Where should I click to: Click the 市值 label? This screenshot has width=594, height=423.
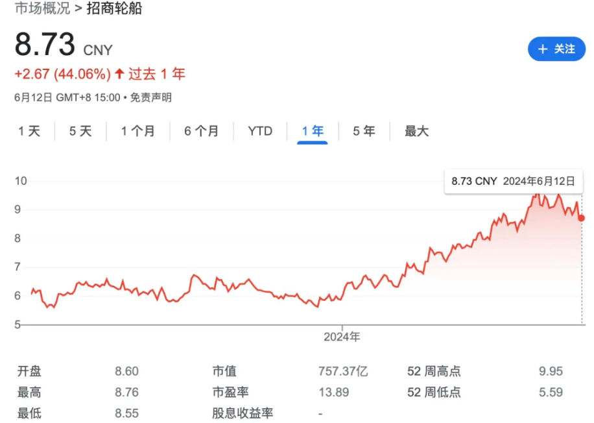click(x=224, y=371)
